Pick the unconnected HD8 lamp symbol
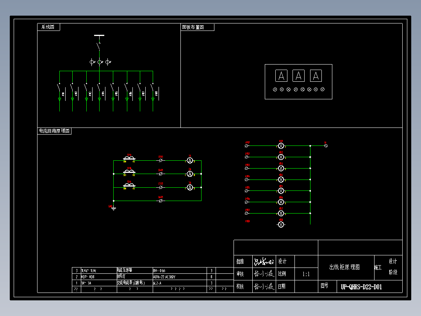421x316 pixels. coord(281,224)
